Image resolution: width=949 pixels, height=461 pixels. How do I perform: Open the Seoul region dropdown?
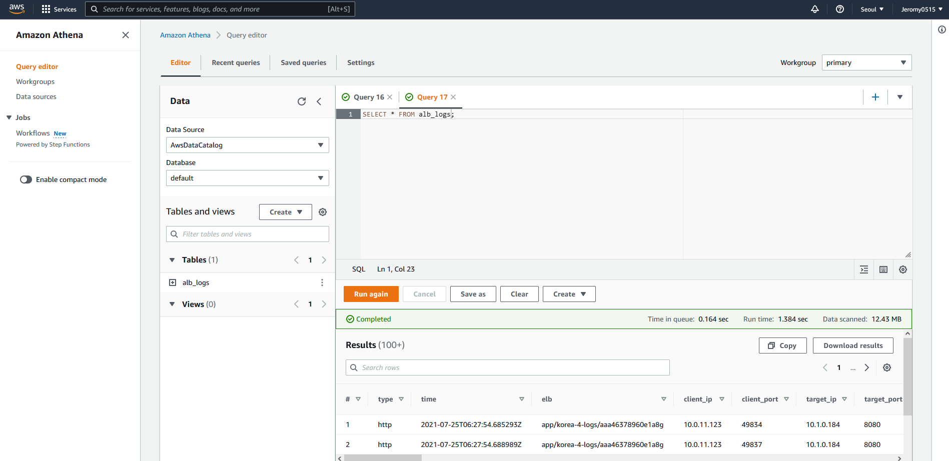tap(872, 9)
